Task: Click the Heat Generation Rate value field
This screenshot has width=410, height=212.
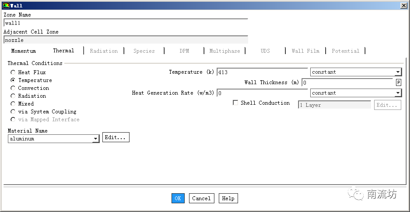Action: click(262, 93)
